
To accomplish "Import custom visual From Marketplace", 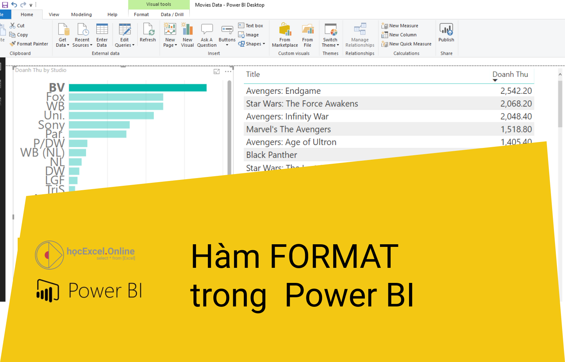I will pos(285,35).
